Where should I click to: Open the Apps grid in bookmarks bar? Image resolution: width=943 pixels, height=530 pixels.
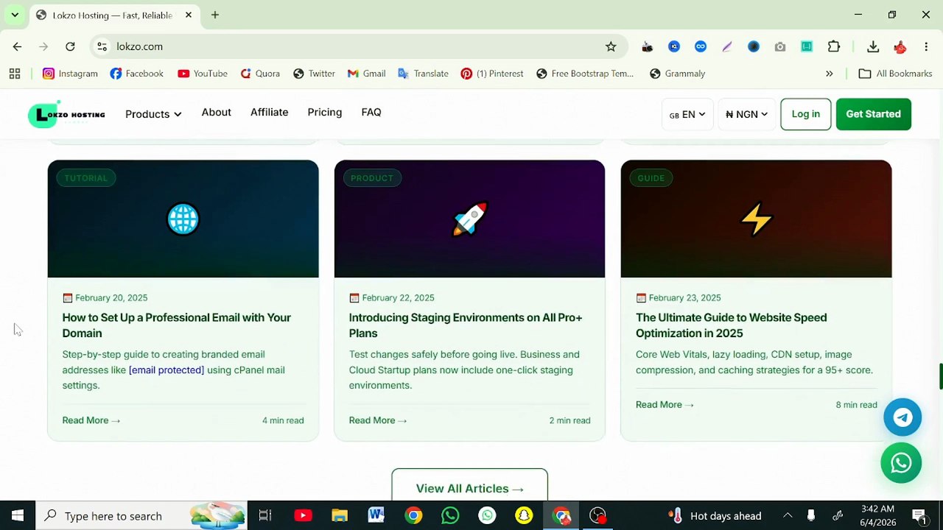(x=15, y=74)
